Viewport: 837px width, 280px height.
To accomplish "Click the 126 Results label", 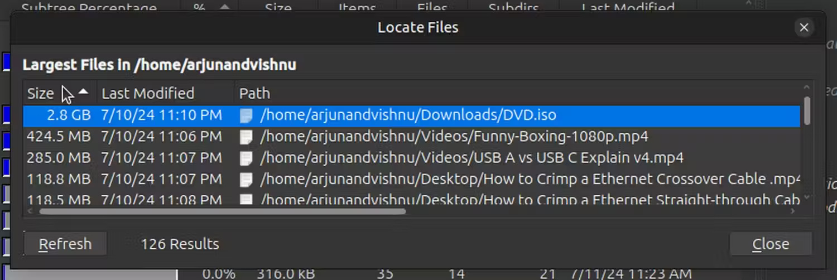I will (x=180, y=244).
